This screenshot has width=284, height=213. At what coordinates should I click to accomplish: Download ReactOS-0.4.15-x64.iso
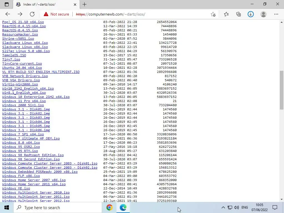click(x=24, y=26)
